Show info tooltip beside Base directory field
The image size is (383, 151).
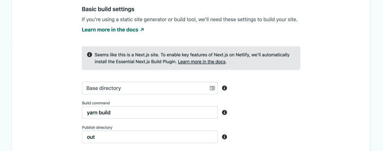(x=224, y=88)
